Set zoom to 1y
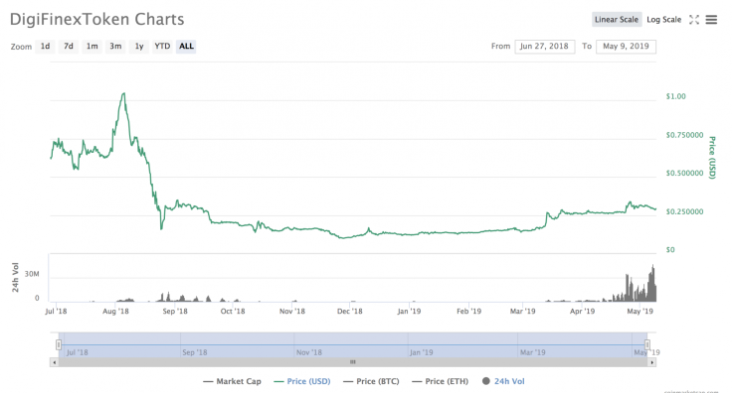Viewport: 732px width, 393px height. 139,46
